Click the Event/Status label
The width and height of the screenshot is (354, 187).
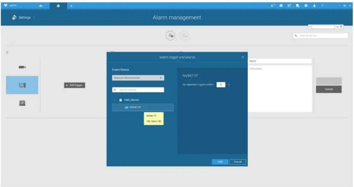pyautogui.click(x=121, y=70)
